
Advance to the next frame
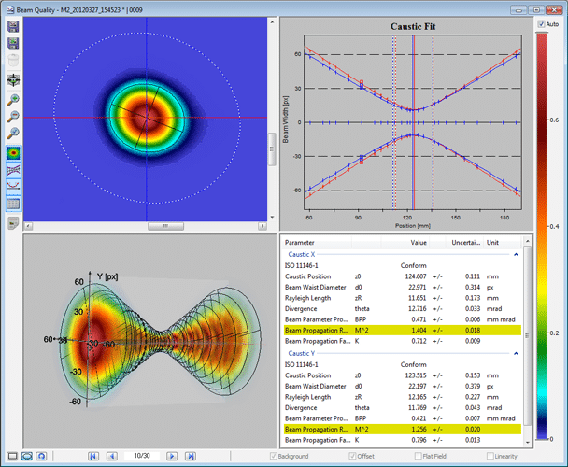click(172, 456)
